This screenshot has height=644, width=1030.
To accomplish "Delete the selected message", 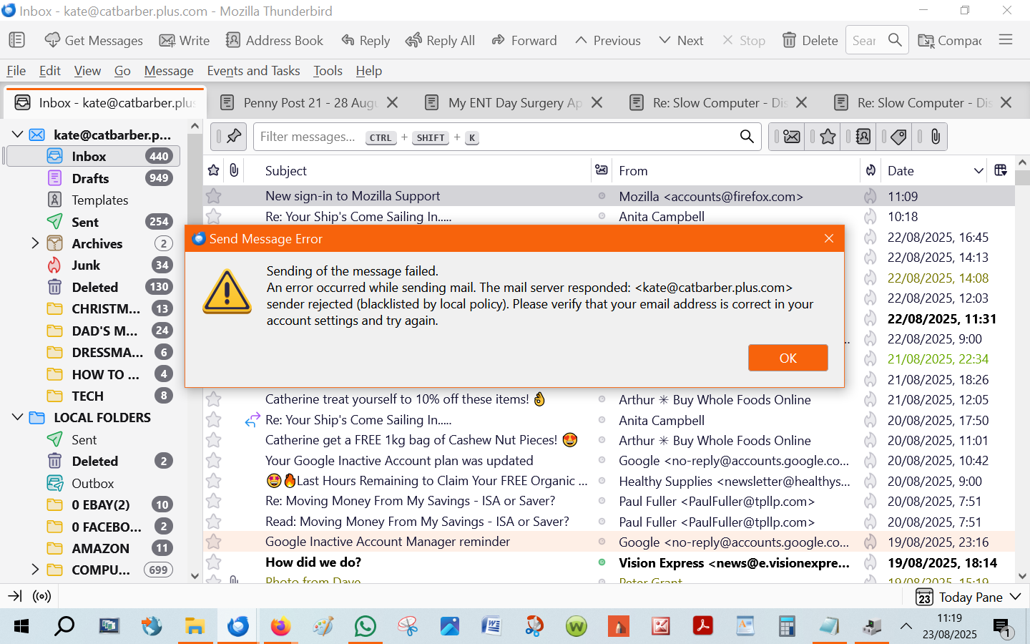I will 810,40.
